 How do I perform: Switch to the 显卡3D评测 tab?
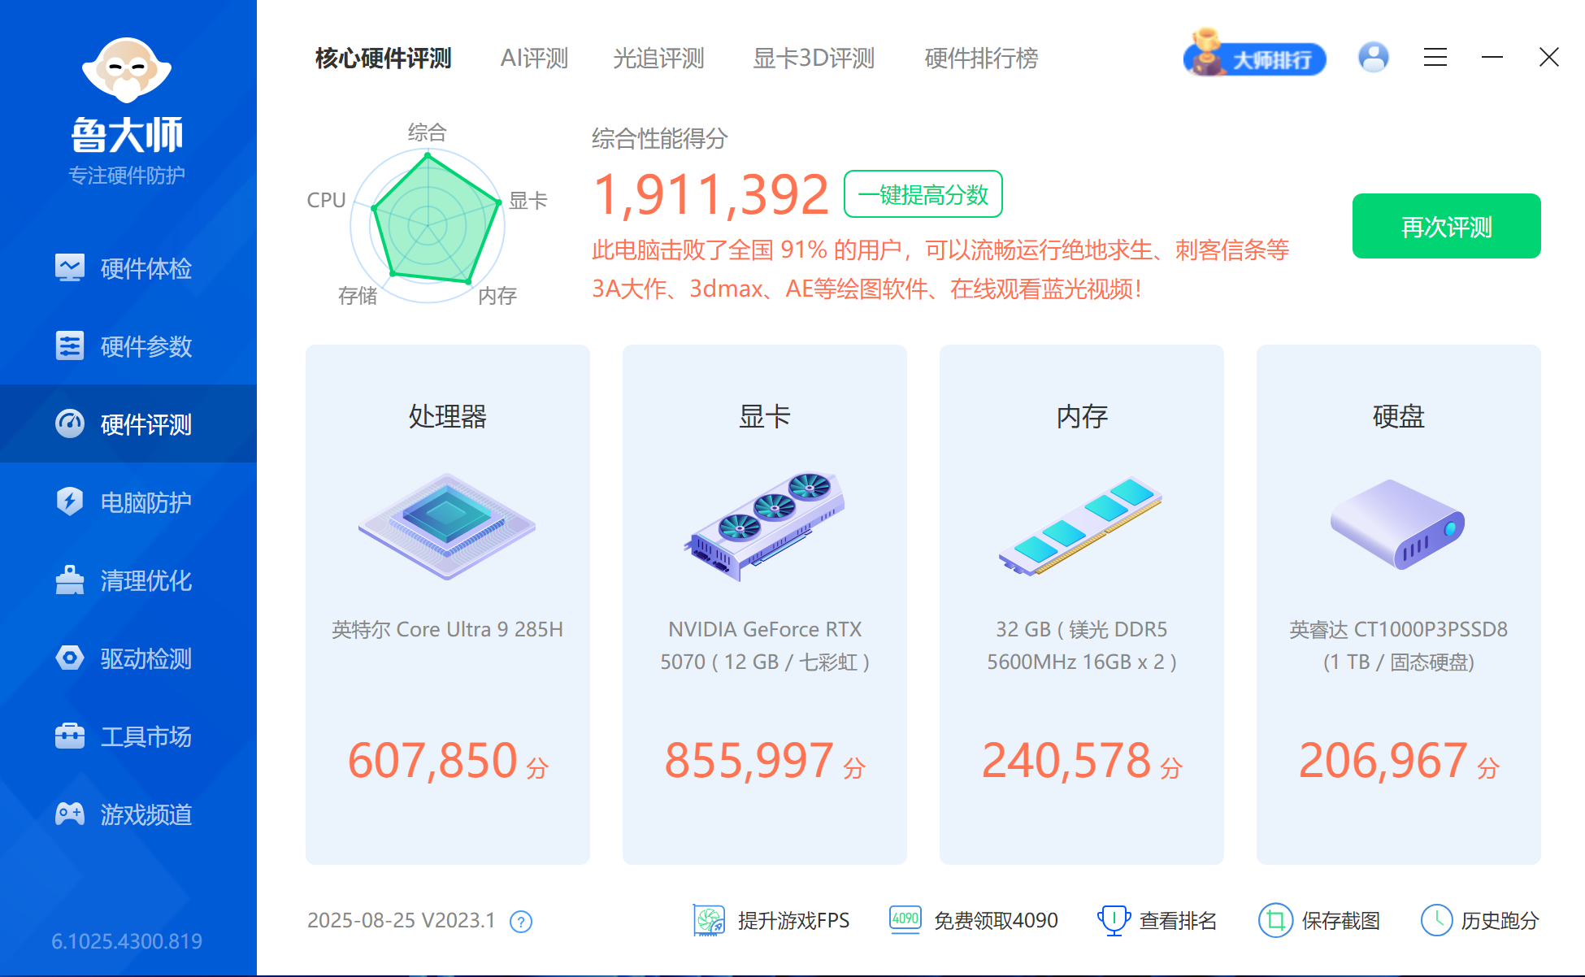tap(814, 59)
